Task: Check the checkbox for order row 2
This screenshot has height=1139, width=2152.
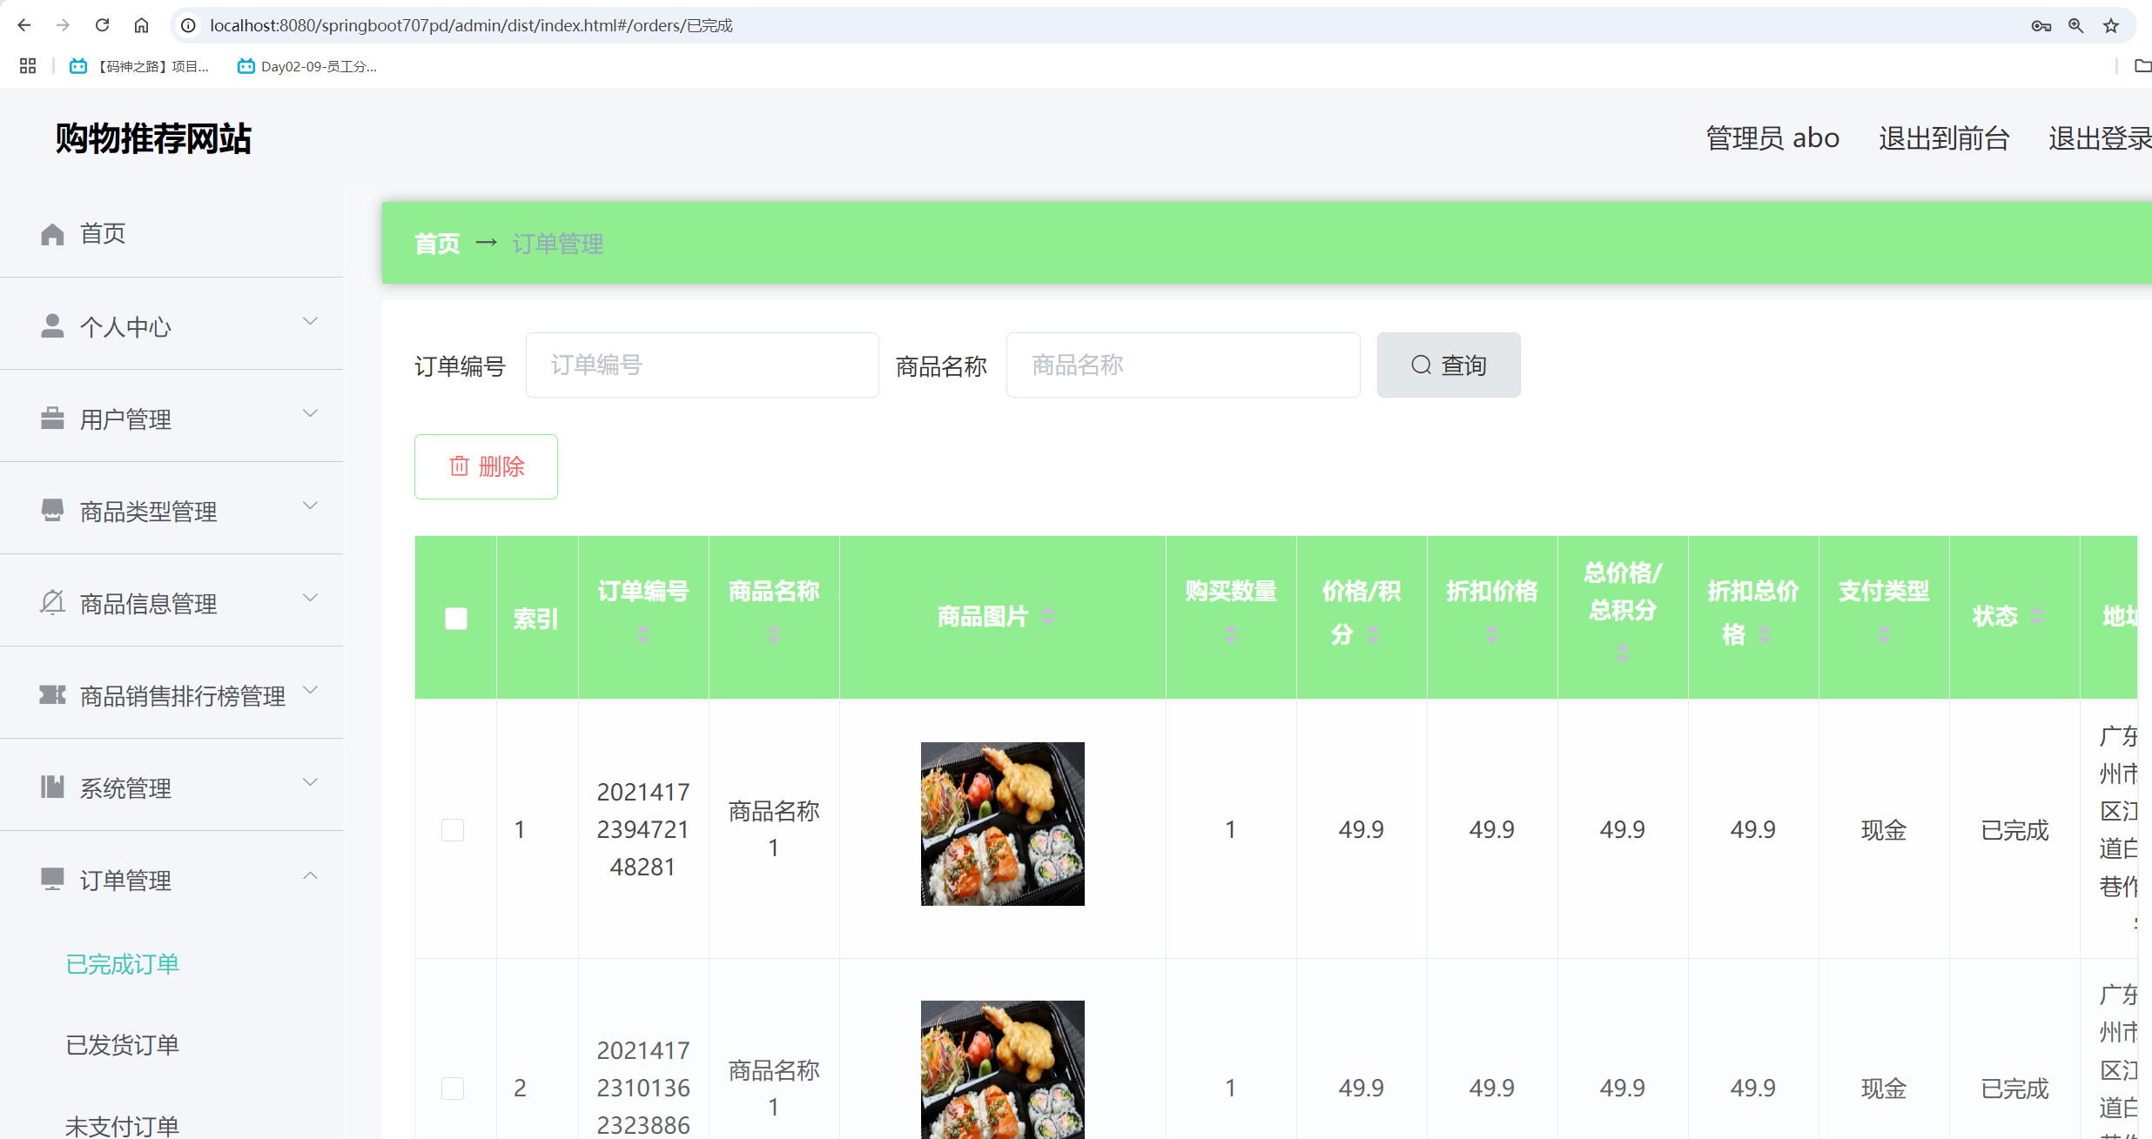Action: (x=453, y=1088)
